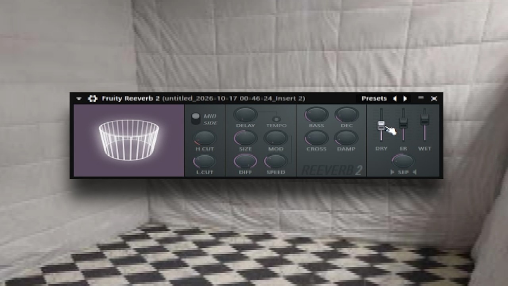
Task: Click the L.CUT knob
Action: (x=204, y=161)
